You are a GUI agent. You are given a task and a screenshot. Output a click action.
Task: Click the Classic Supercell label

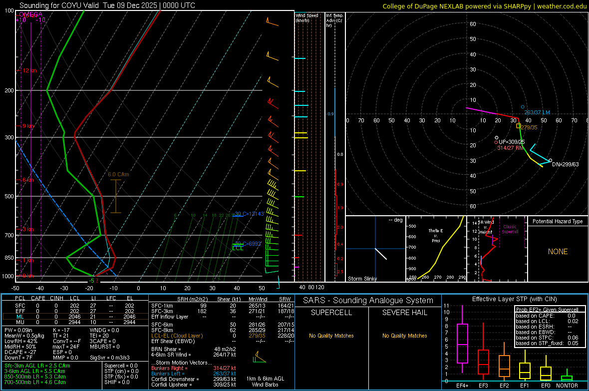coord(510,229)
